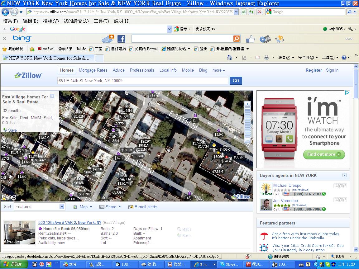359x269 pixels.
Task: Open the Mortgage Rates tab
Action: click(x=93, y=70)
